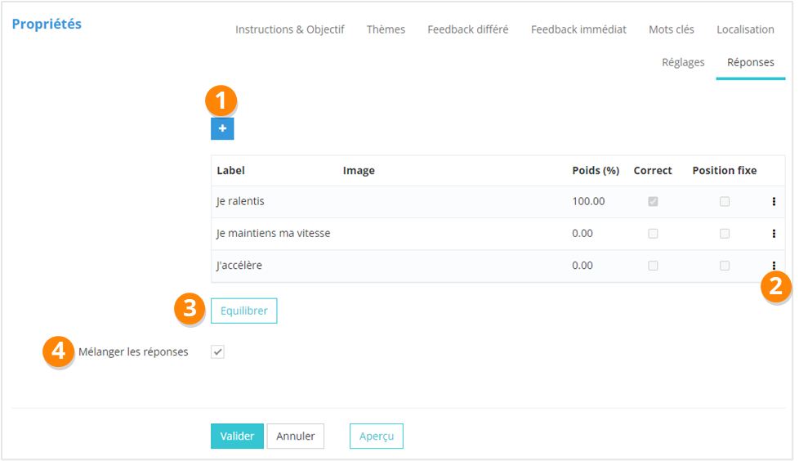Switch to the Réglages tab

(683, 62)
